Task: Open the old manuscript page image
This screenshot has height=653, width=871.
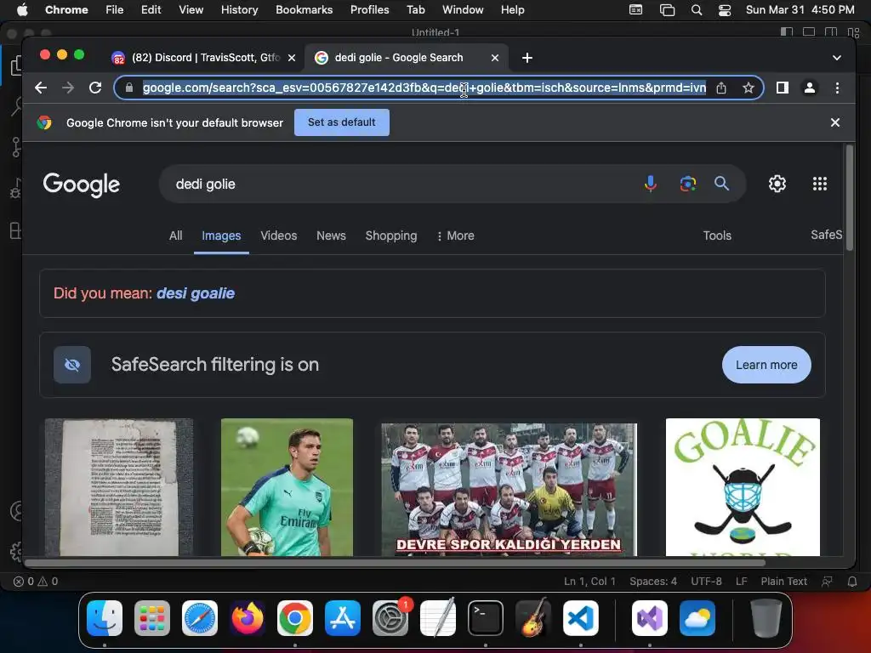Action: (119, 487)
